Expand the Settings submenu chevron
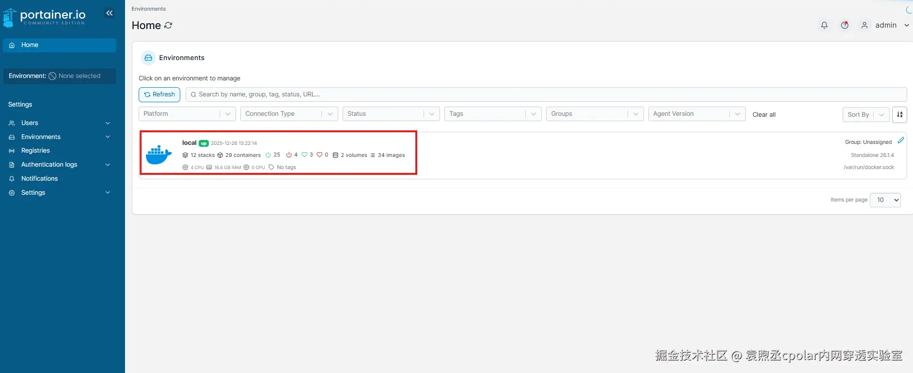 click(x=108, y=193)
